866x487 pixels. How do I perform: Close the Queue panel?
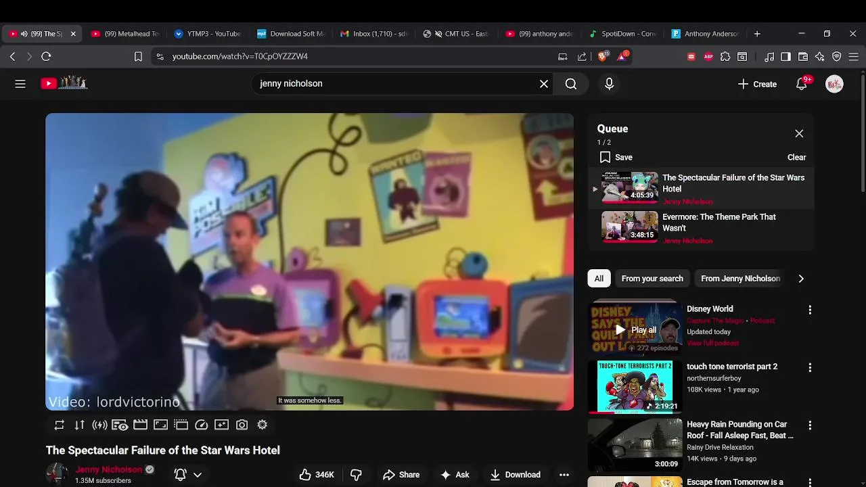[x=799, y=134]
